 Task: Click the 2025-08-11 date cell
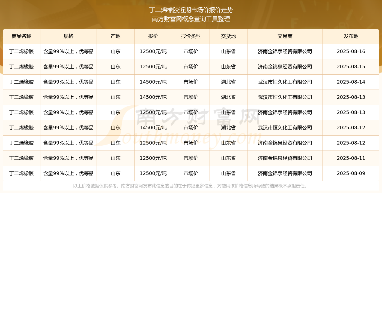351,158
